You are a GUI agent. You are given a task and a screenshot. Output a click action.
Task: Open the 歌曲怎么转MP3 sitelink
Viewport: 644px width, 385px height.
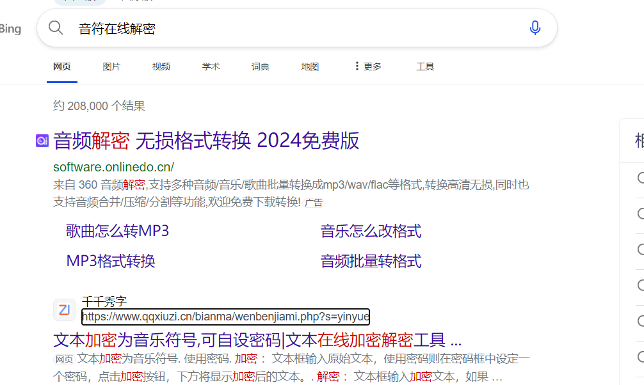click(117, 231)
